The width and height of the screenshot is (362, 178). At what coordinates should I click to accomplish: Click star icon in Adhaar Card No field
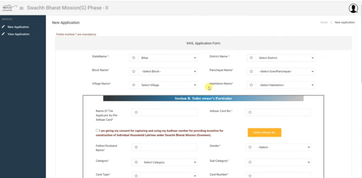(250, 112)
